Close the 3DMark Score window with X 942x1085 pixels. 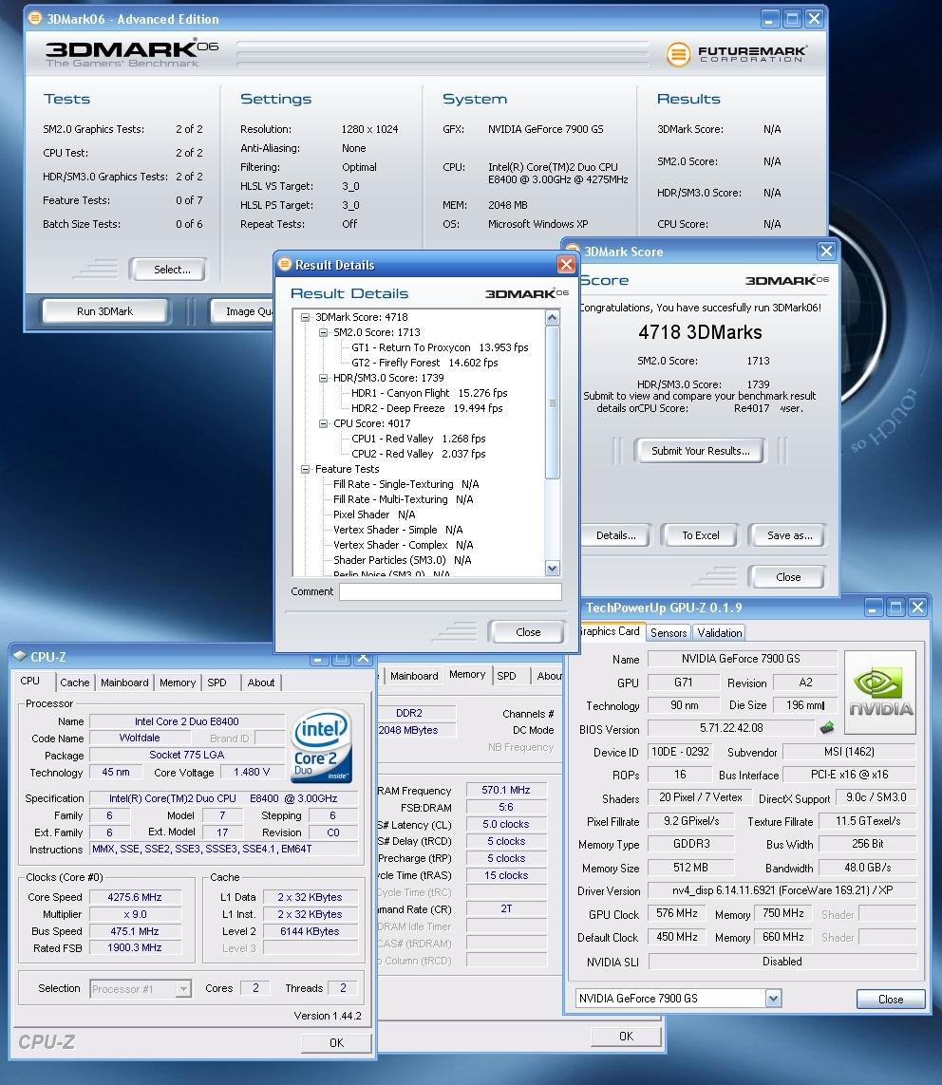coord(826,252)
